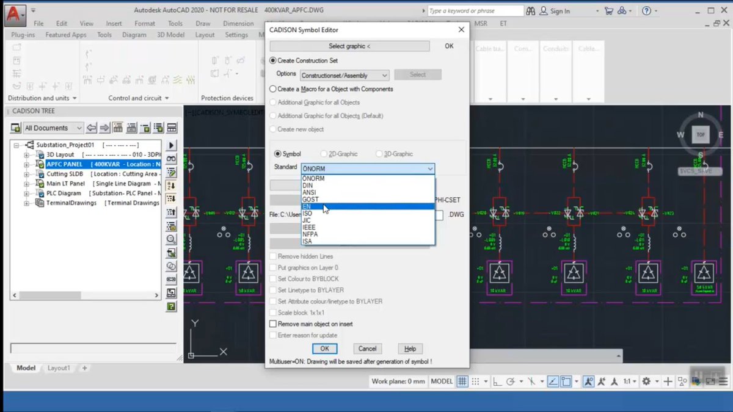
Task: Select the Object Snap icon in the status bar
Action: (565, 381)
